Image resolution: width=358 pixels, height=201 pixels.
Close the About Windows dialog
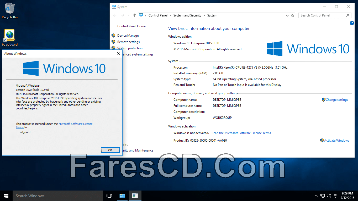pos(118,53)
